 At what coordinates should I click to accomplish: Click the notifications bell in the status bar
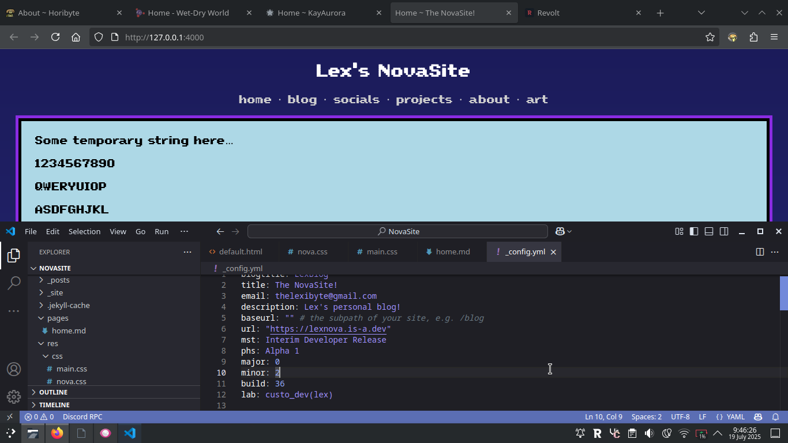coord(776,416)
